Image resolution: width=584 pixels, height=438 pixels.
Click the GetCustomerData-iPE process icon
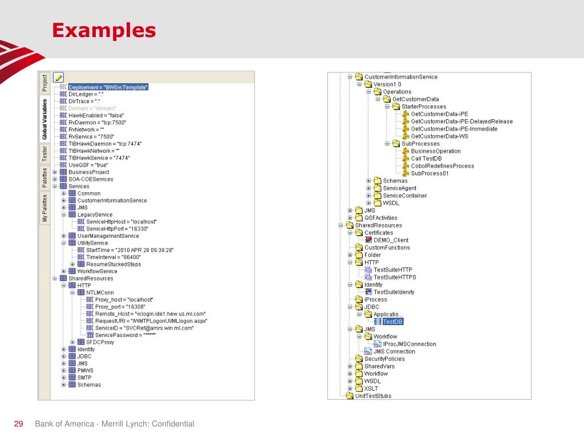(x=406, y=114)
